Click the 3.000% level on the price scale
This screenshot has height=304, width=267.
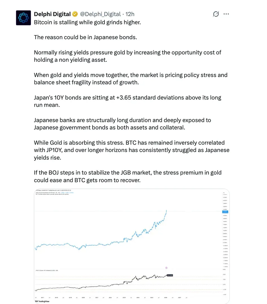pos(225,201)
